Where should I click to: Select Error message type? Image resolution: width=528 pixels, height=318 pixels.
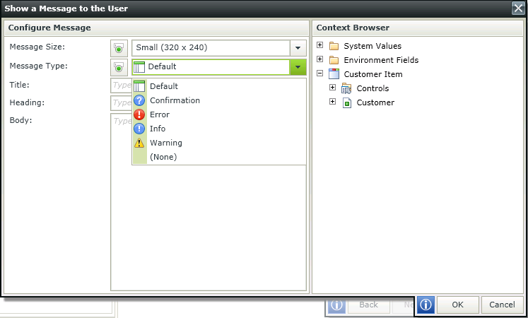219,114
